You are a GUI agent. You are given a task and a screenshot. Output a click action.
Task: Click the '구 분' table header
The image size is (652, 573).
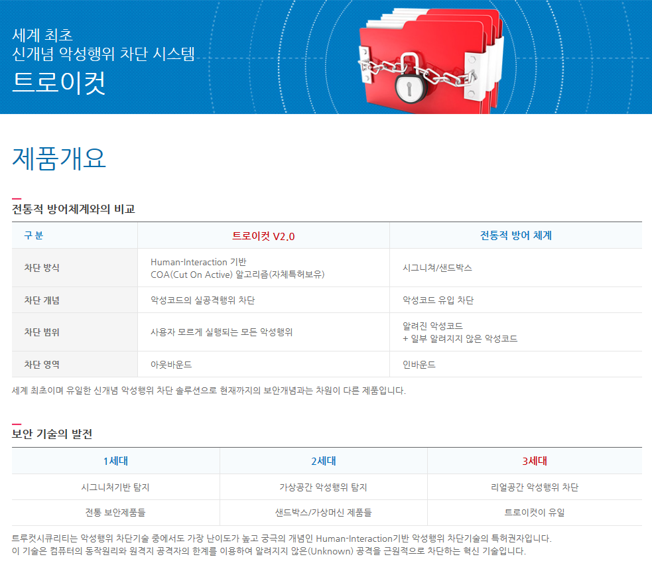pos(34,235)
